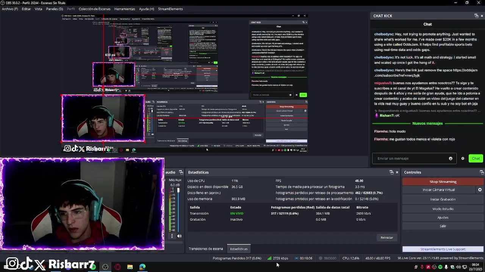The height and width of the screenshot is (272, 485).
Task: Open Colección de Escenas menu
Action: point(94,9)
